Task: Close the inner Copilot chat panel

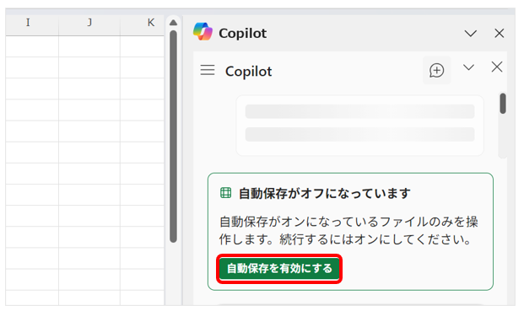Action: [x=497, y=67]
